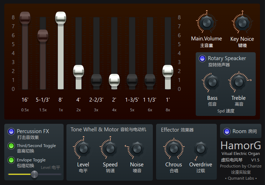Image resolution: width=265 pixels, height=185 pixels.
Task: Click the 4' drawbar handle
Action: pyautogui.click(x=79, y=71)
